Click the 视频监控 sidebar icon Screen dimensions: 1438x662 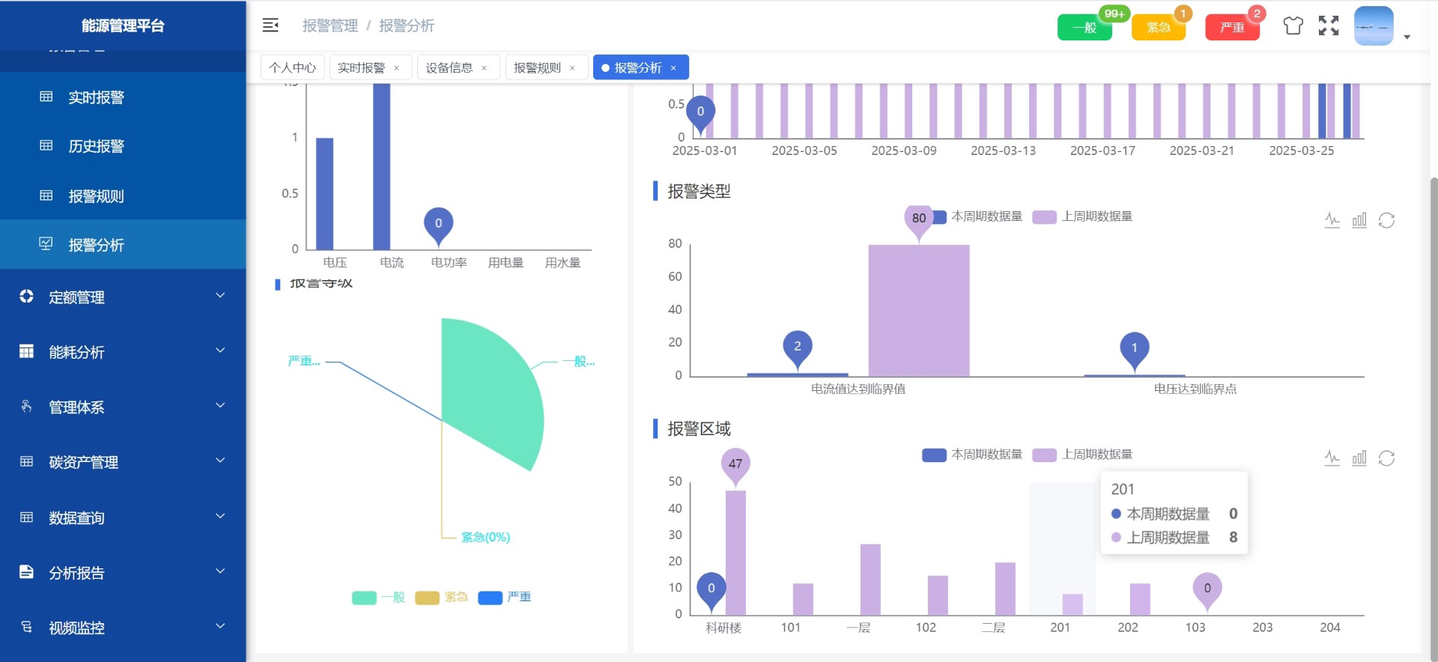pos(26,627)
